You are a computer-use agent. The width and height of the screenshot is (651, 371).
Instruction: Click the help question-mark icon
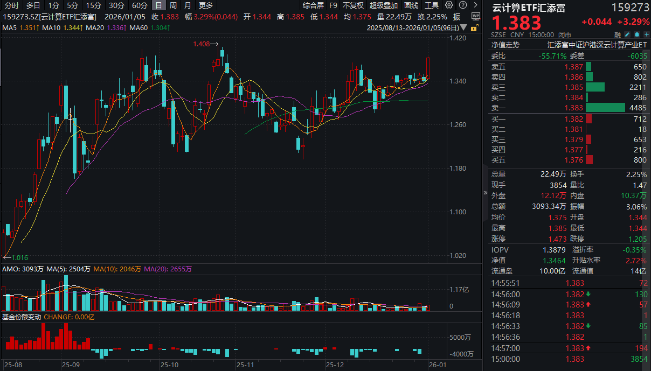(462, 5)
